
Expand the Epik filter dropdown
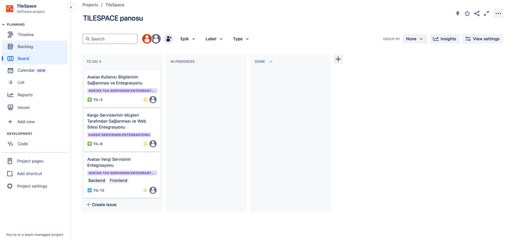(188, 39)
